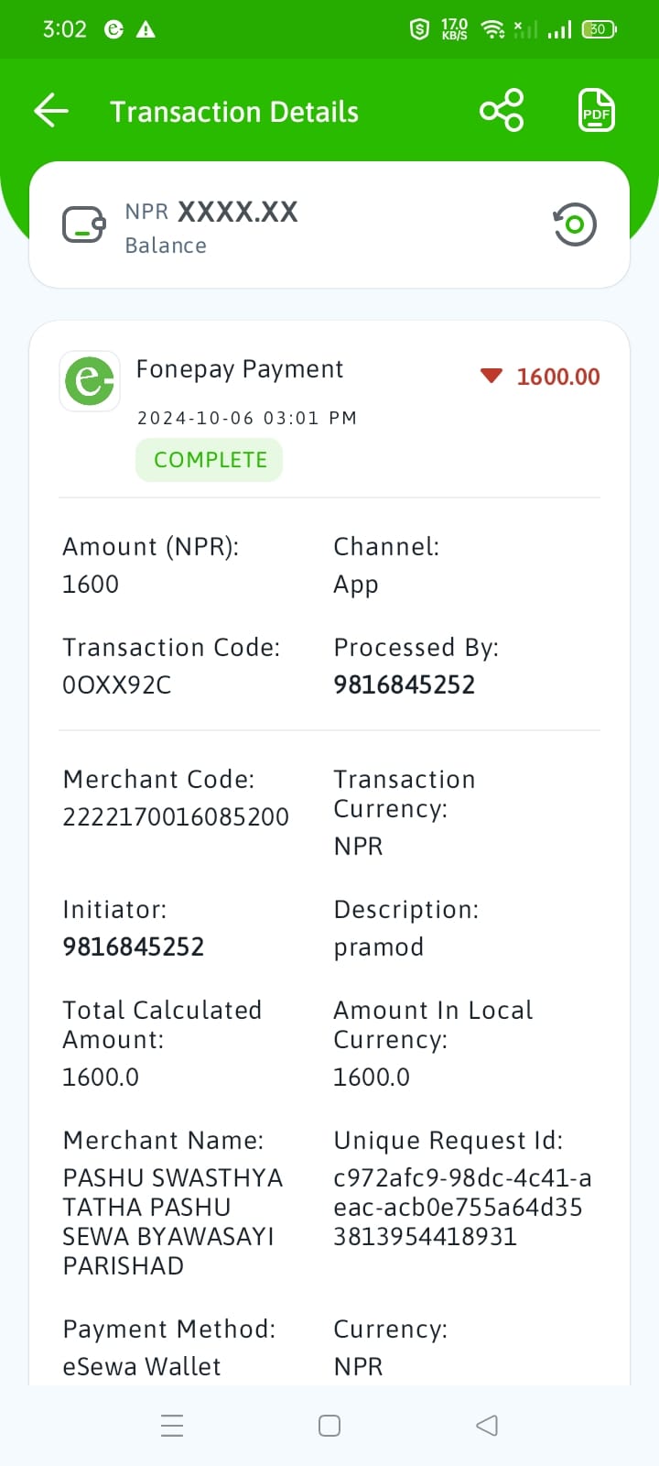Tap the Android back triangle button
This screenshot has height=1466, width=659.
click(487, 1426)
